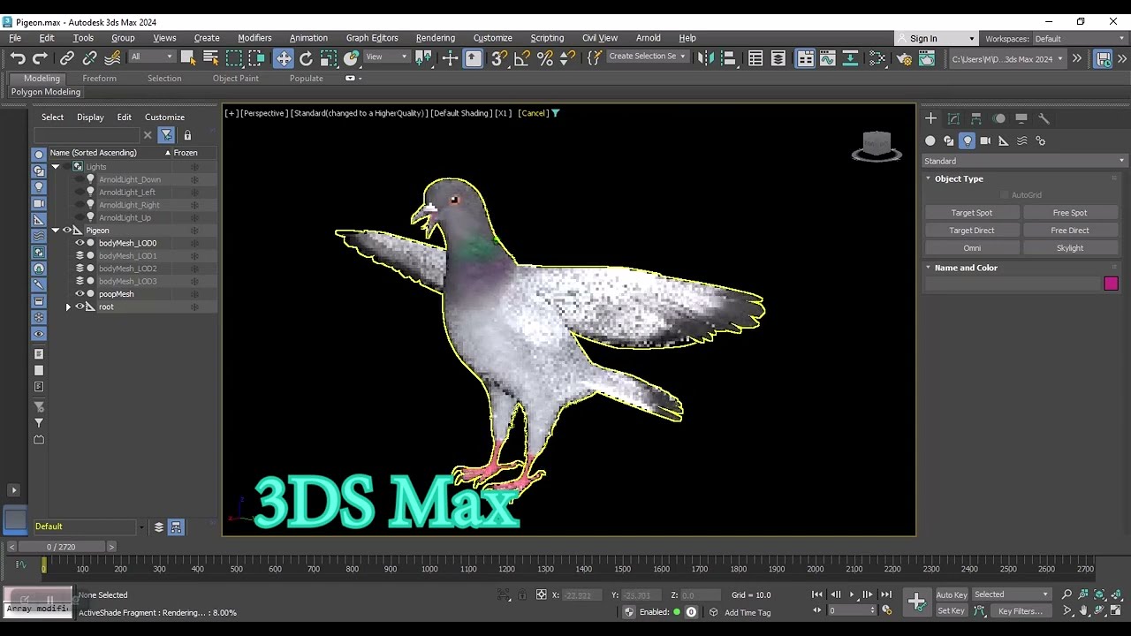
Task: Toggle the Layer Explorer icon
Action: coord(778,58)
